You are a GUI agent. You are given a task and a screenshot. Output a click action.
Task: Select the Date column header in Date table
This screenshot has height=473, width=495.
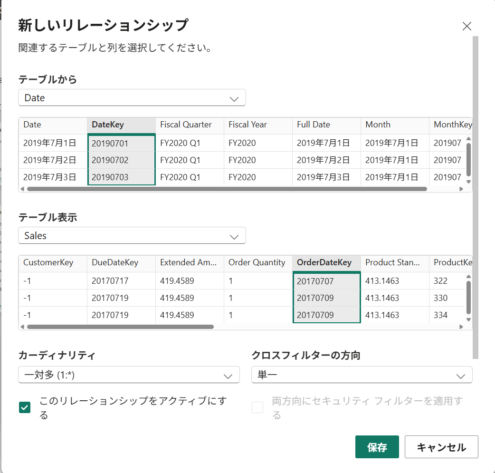(x=53, y=125)
